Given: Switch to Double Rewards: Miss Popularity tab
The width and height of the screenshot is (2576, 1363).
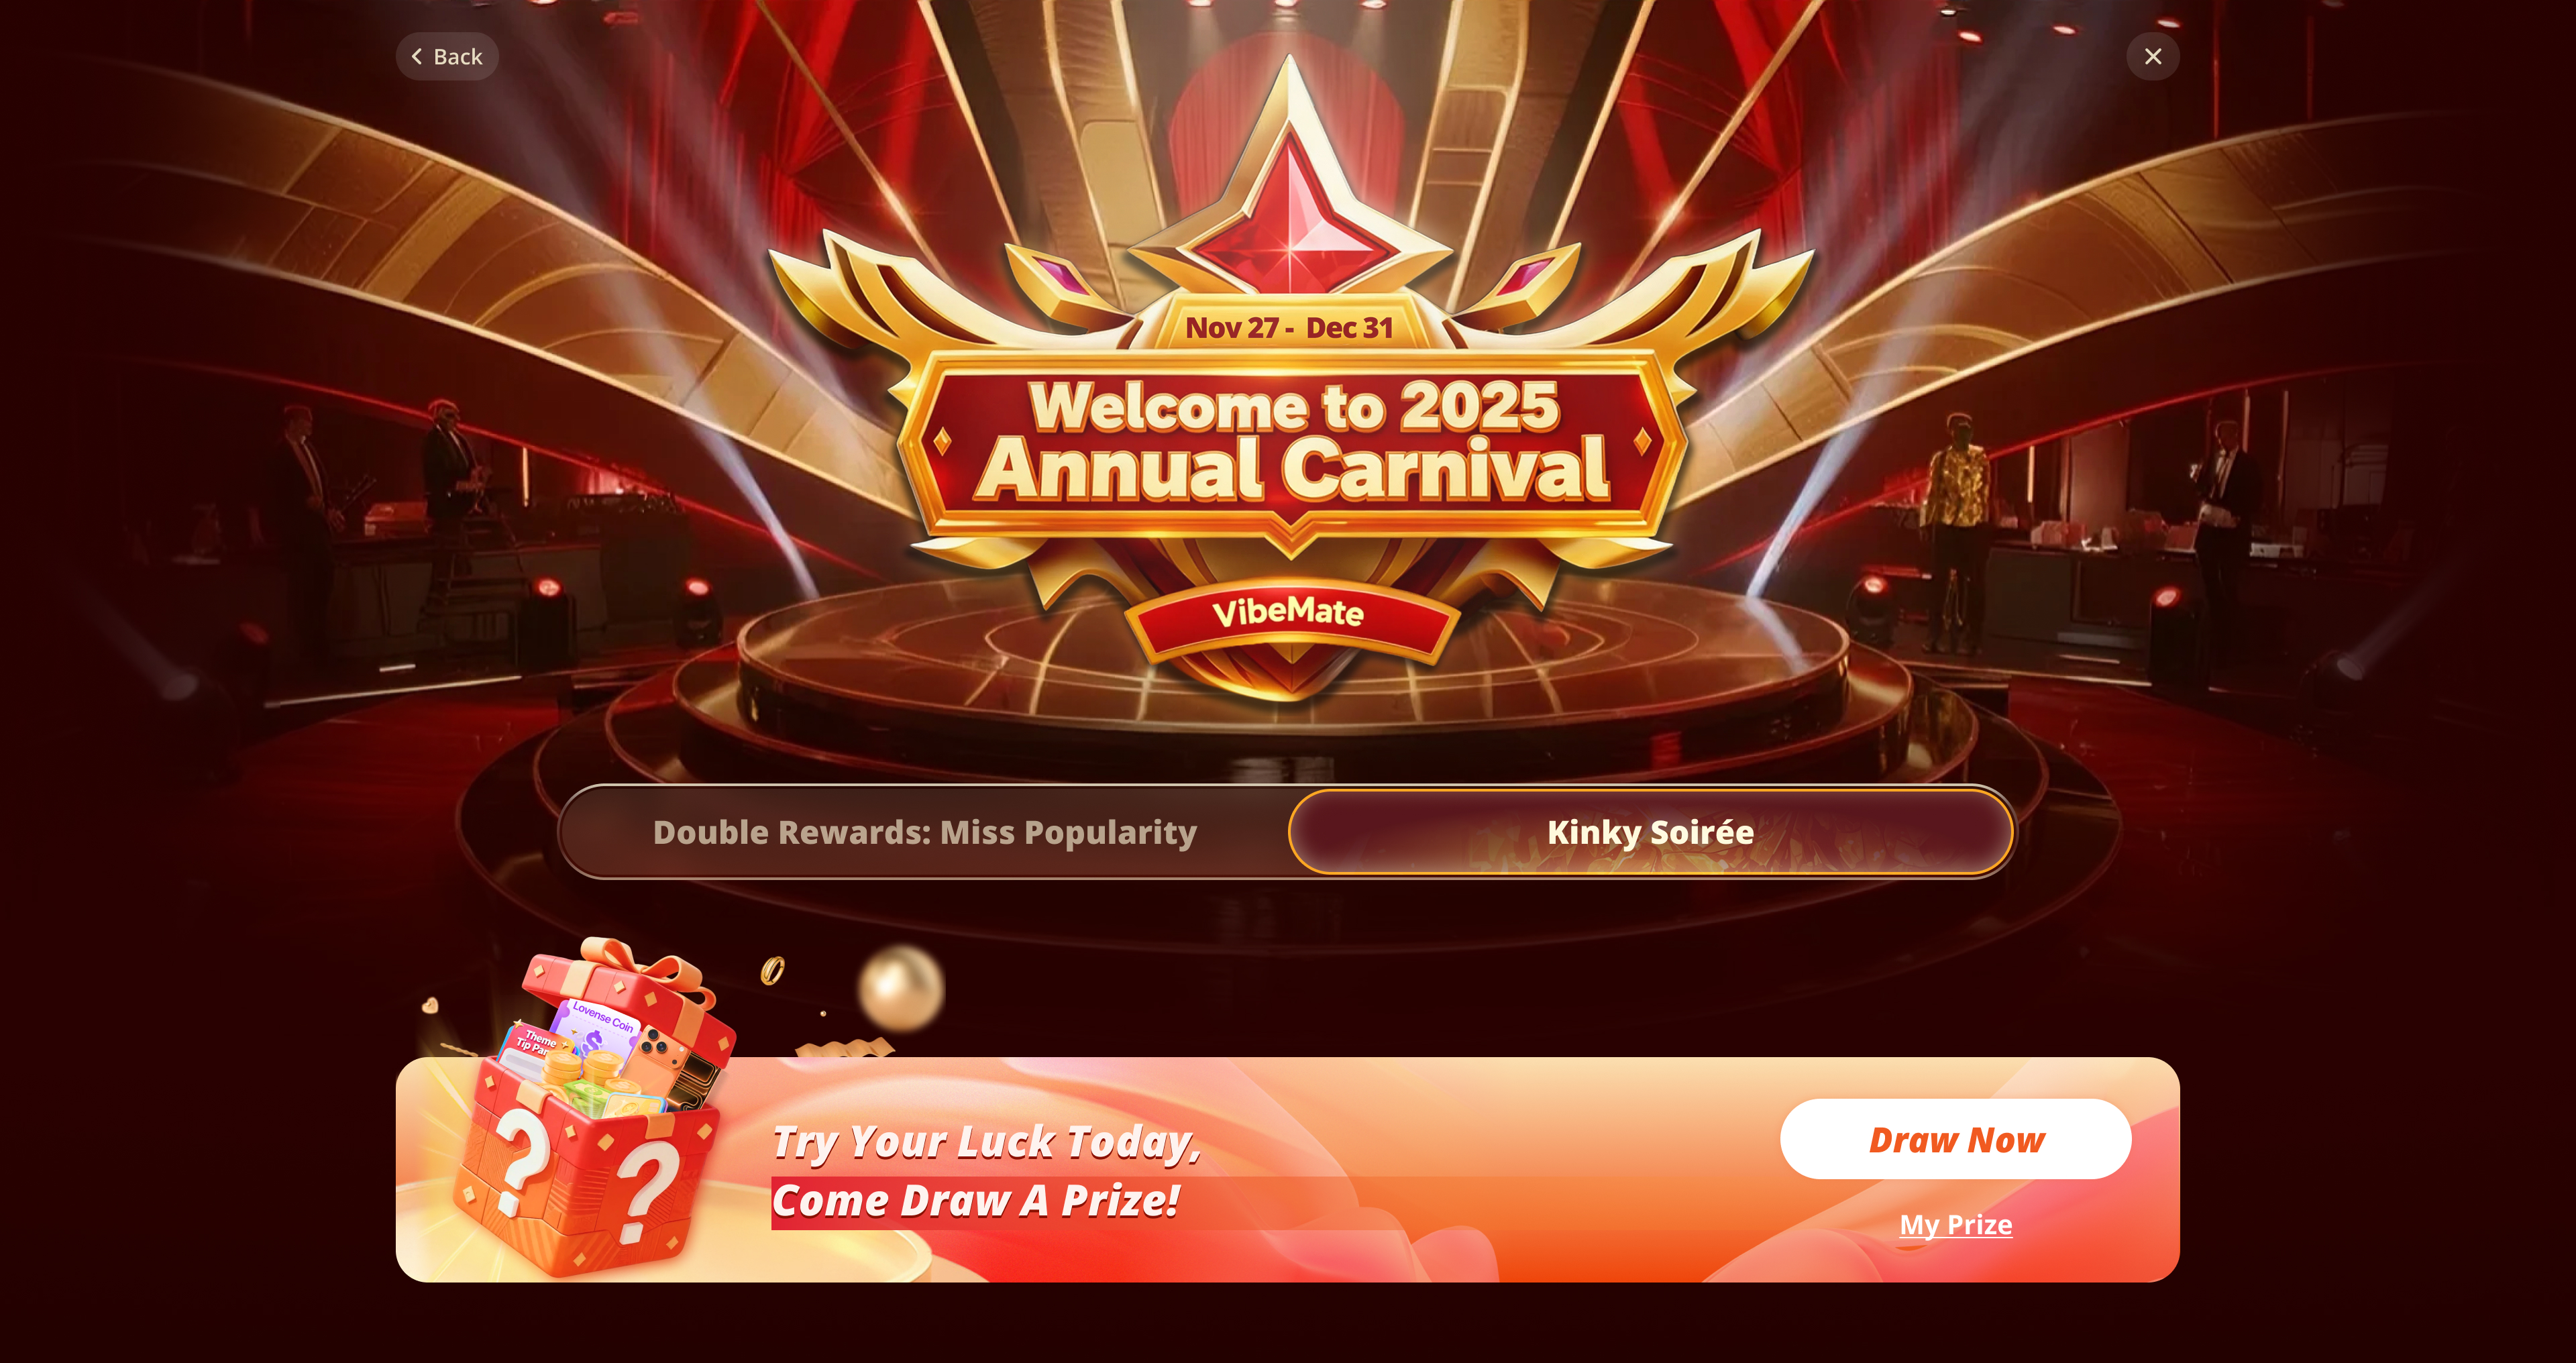Looking at the screenshot, I should pyautogui.click(x=925, y=832).
